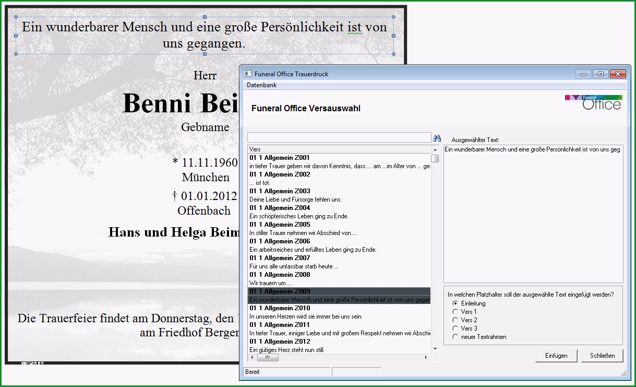Click text 'Deine Liebe und Fürsorge fehlen uns.'
The image size is (636, 387).
tap(295, 200)
